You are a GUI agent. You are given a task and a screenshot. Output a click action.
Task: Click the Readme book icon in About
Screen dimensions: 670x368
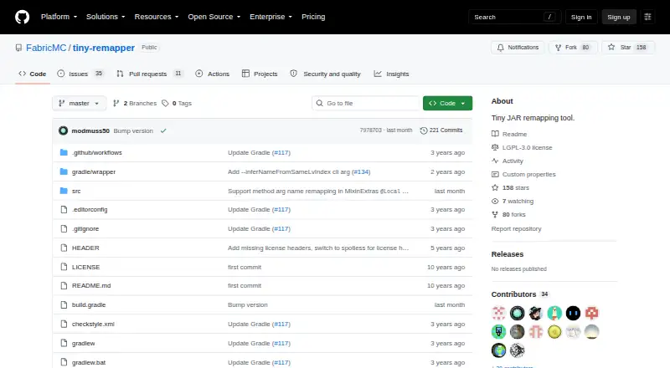(495, 134)
